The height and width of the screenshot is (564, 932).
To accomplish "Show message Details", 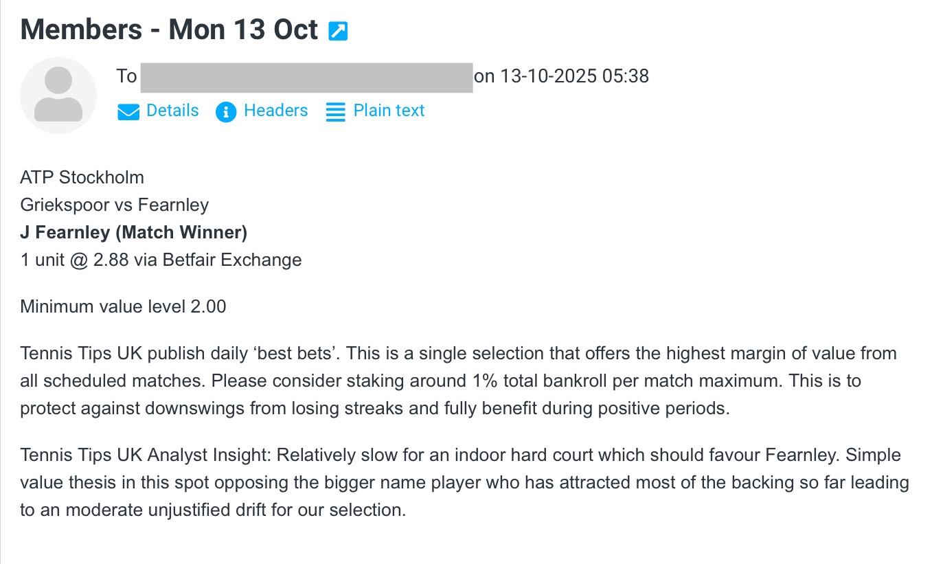I will (172, 111).
